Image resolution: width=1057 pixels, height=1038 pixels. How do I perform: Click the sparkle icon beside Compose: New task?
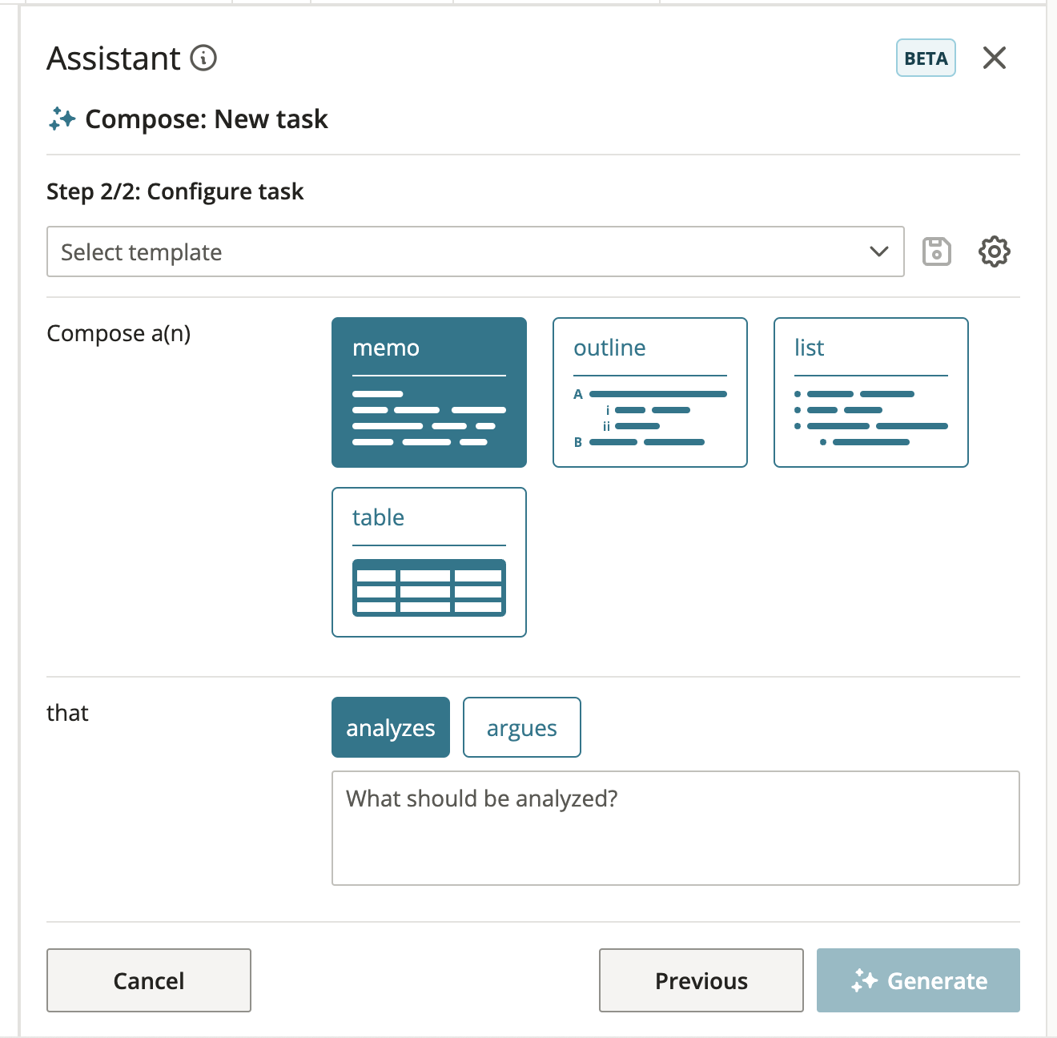tap(62, 119)
